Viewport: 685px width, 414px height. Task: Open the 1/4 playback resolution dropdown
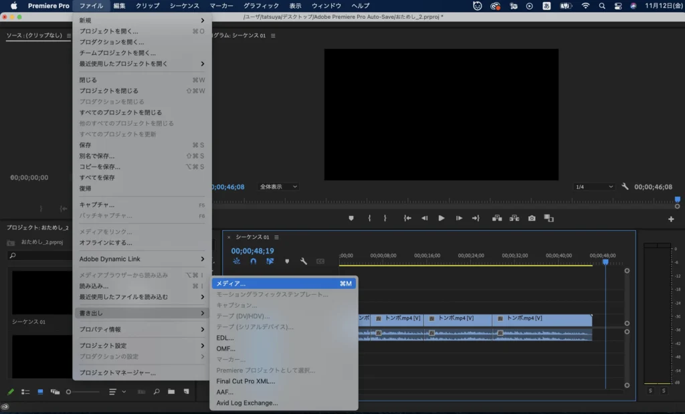(593, 187)
